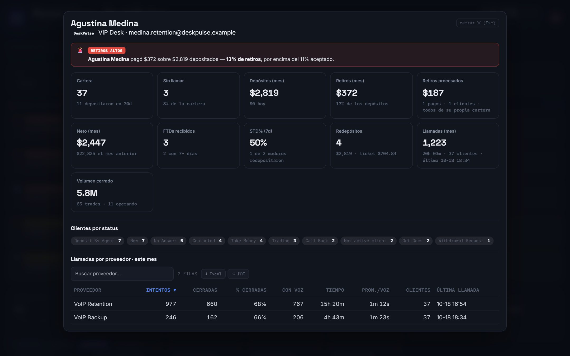Click the Volumen cerrado 5.8M card
570x356 pixels.
[112, 192]
